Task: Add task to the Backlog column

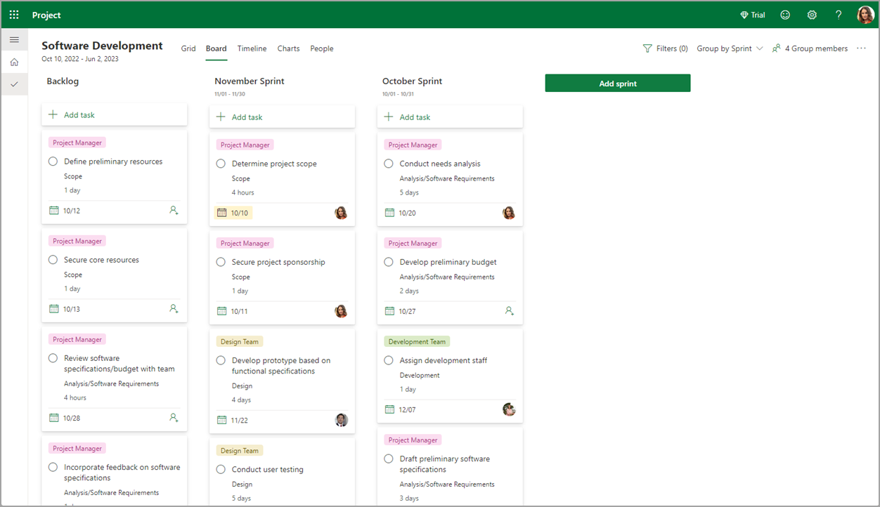Action: pyautogui.click(x=115, y=114)
